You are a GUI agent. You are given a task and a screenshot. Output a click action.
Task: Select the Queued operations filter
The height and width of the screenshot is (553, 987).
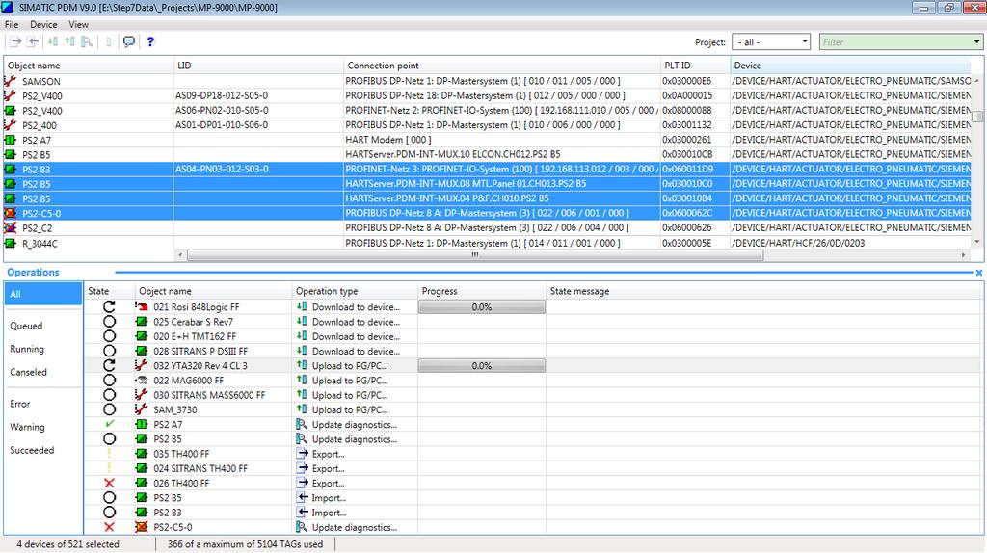tap(26, 326)
